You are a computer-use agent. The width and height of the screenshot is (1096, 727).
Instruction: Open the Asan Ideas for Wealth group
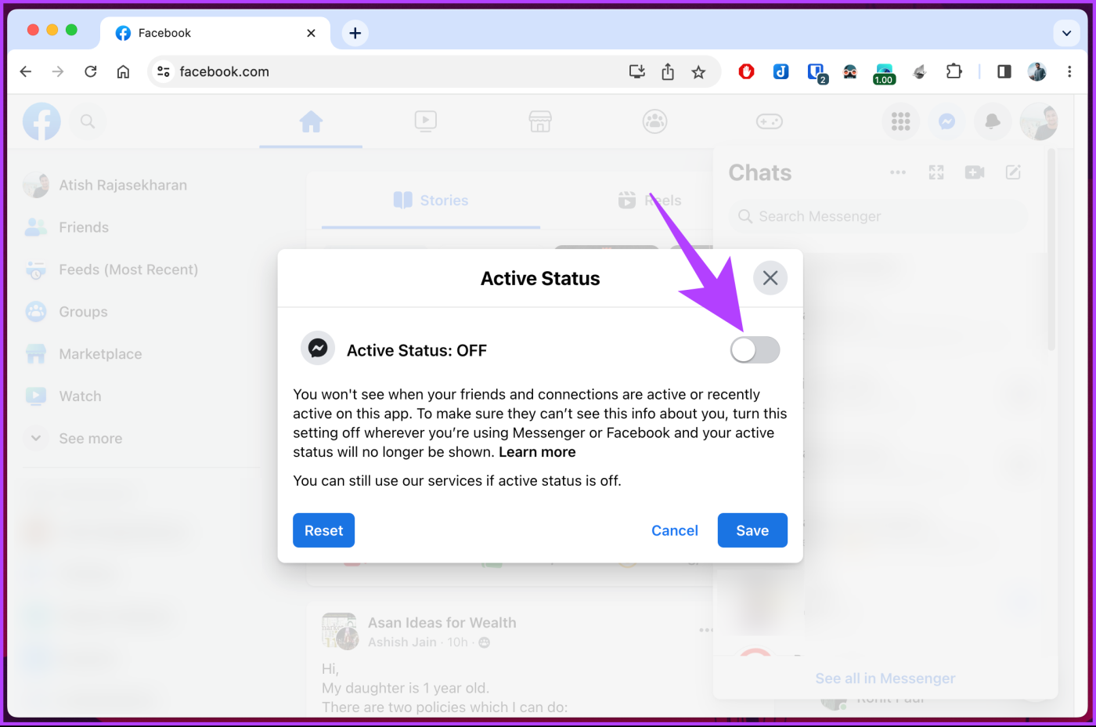pyautogui.click(x=442, y=623)
